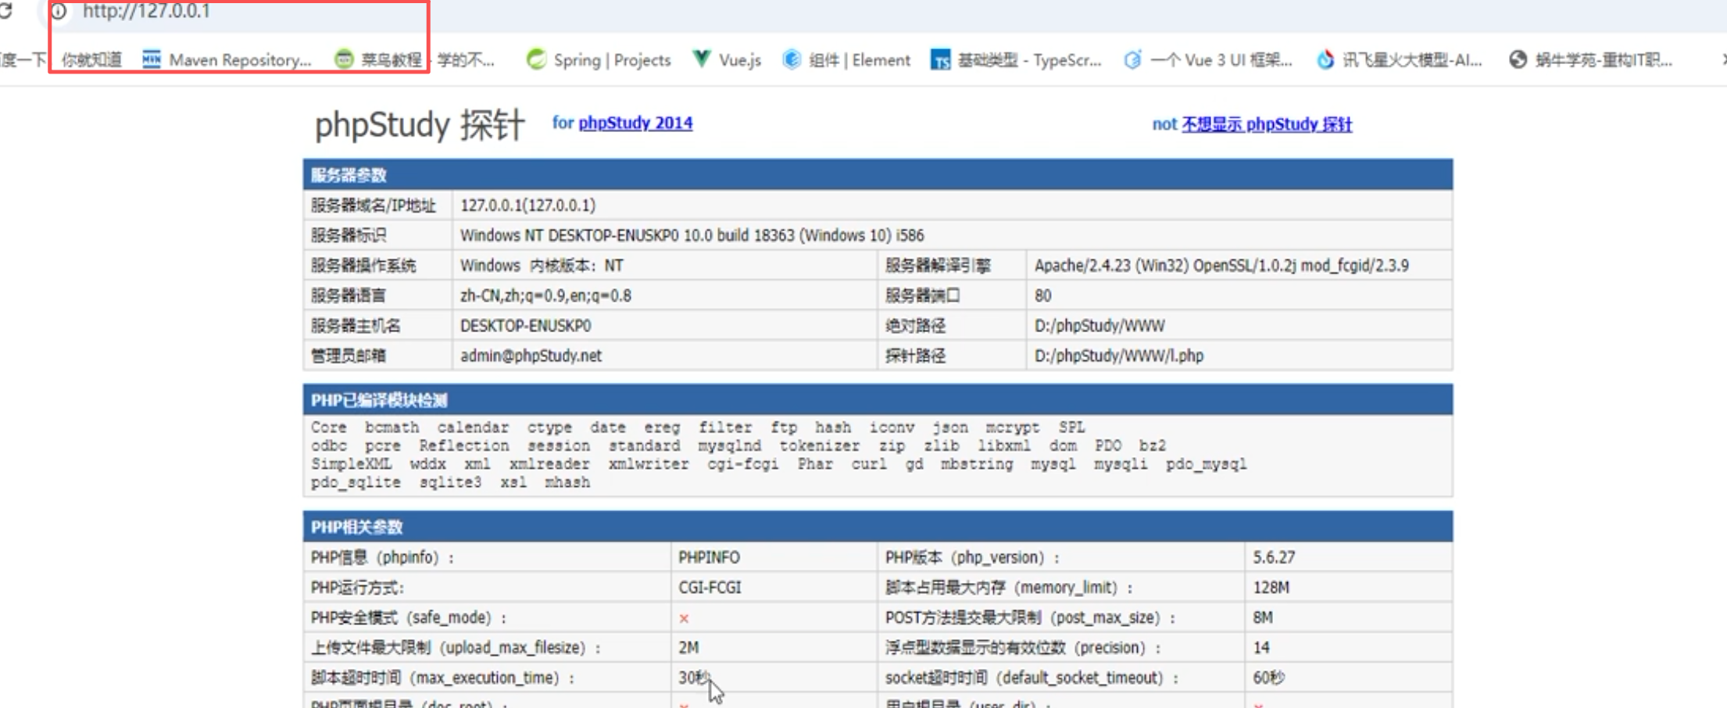The width and height of the screenshot is (1727, 708).
Task: Click the PHP version value 5.6.27
Action: click(x=1274, y=557)
